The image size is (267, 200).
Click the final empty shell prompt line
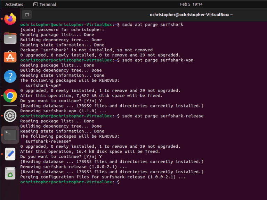70,182
